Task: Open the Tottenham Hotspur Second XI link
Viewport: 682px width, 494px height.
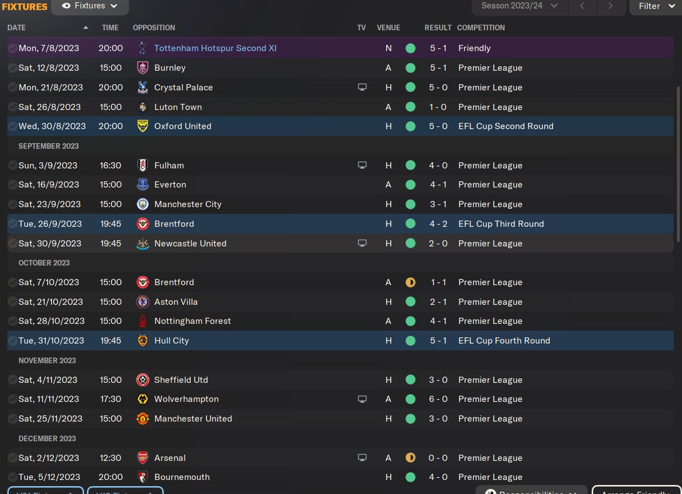Action: [x=215, y=48]
